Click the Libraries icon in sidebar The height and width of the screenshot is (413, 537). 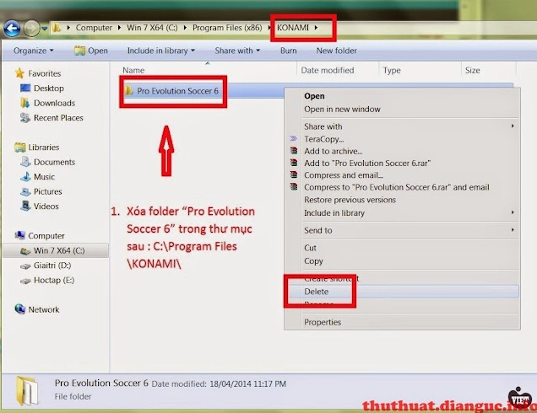click(20, 147)
